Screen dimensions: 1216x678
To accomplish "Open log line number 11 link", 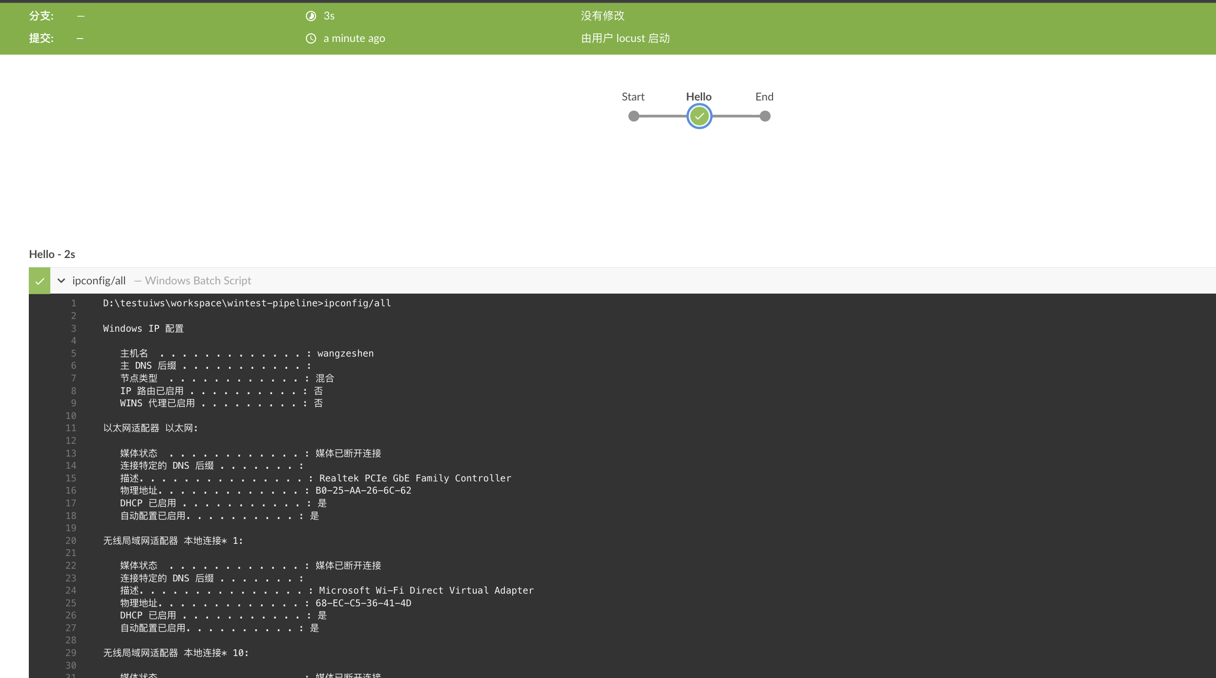I will click(x=71, y=428).
